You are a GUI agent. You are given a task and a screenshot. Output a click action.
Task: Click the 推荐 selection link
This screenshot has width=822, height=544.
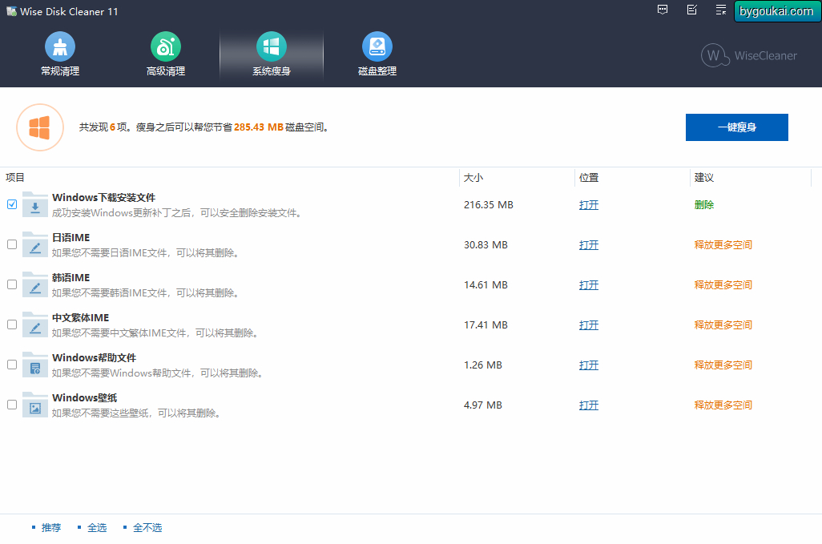pos(50,528)
